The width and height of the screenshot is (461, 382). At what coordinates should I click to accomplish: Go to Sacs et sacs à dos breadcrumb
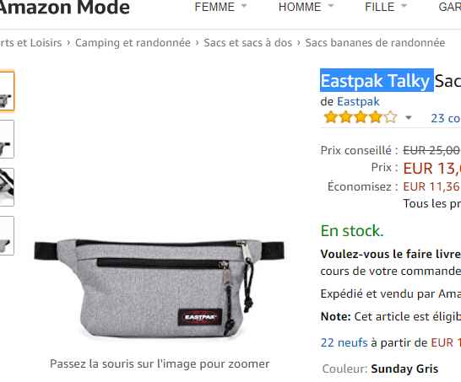point(248,42)
